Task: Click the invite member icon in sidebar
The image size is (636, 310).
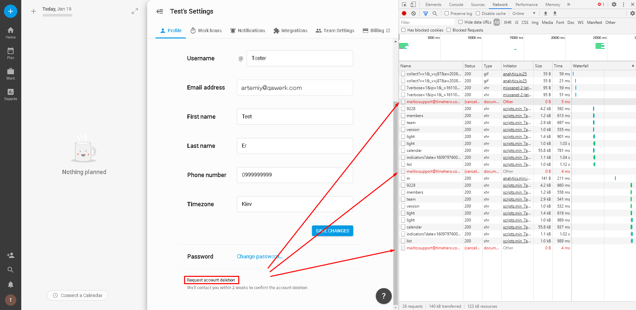Action: pyautogui.click(x=11, y=255)
